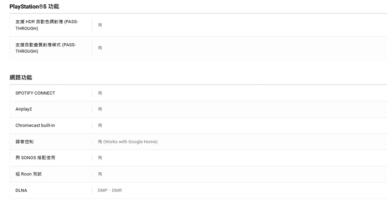Select the Chromecast built-in label
Screen dimensions: 387x200
point(35,125)
